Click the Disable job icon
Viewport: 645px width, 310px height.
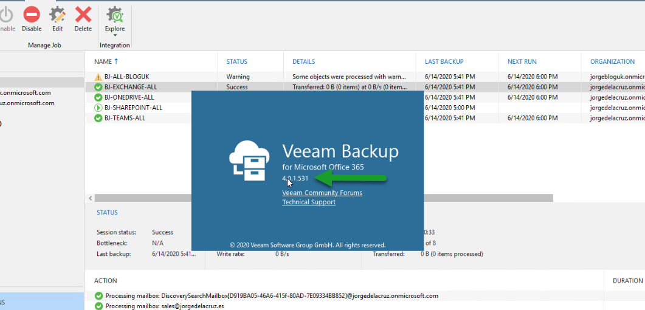pos(32,15)
